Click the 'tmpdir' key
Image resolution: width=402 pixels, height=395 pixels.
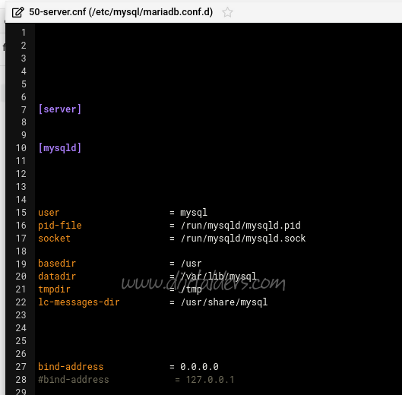click(54, 289)
